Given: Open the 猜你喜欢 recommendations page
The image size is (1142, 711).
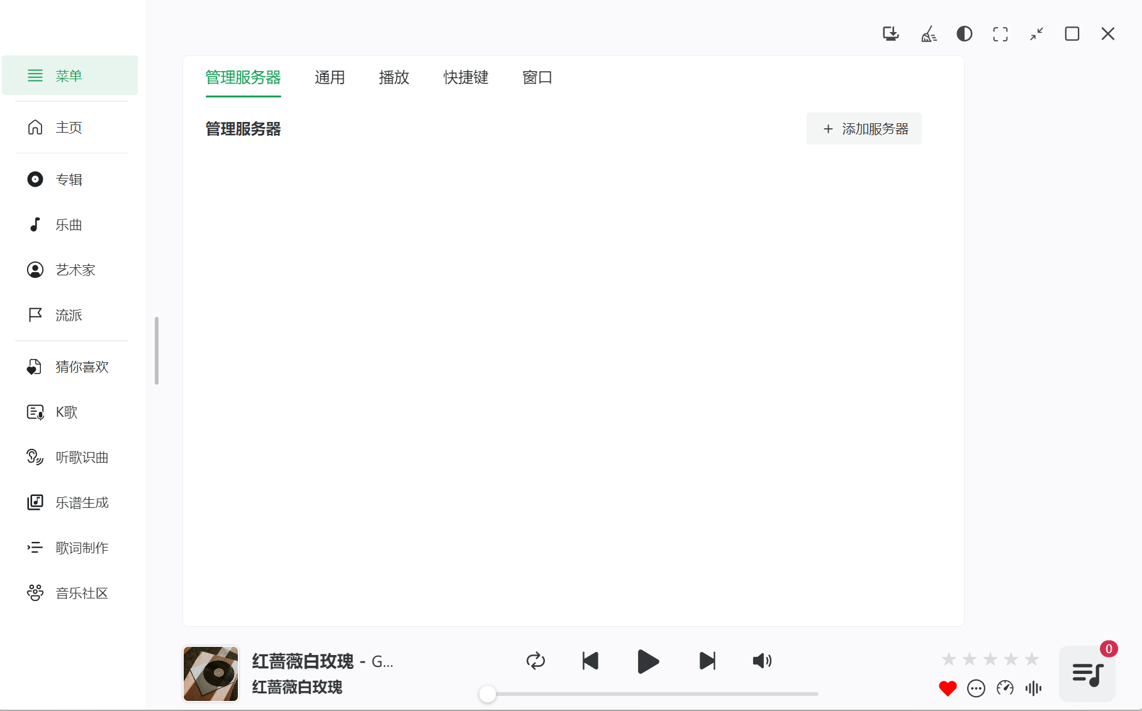Looking at the screenshot, I should (81, 367).
